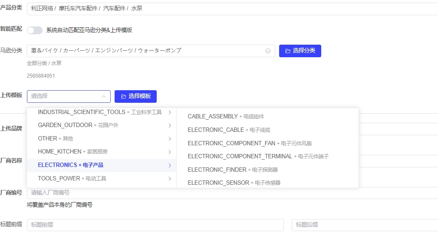Expand INDUSTRIAL_SCIENTIFIC_TOOLS submenu chevron
The height and width of the screenshot is (232, 438).
(170, 112)
